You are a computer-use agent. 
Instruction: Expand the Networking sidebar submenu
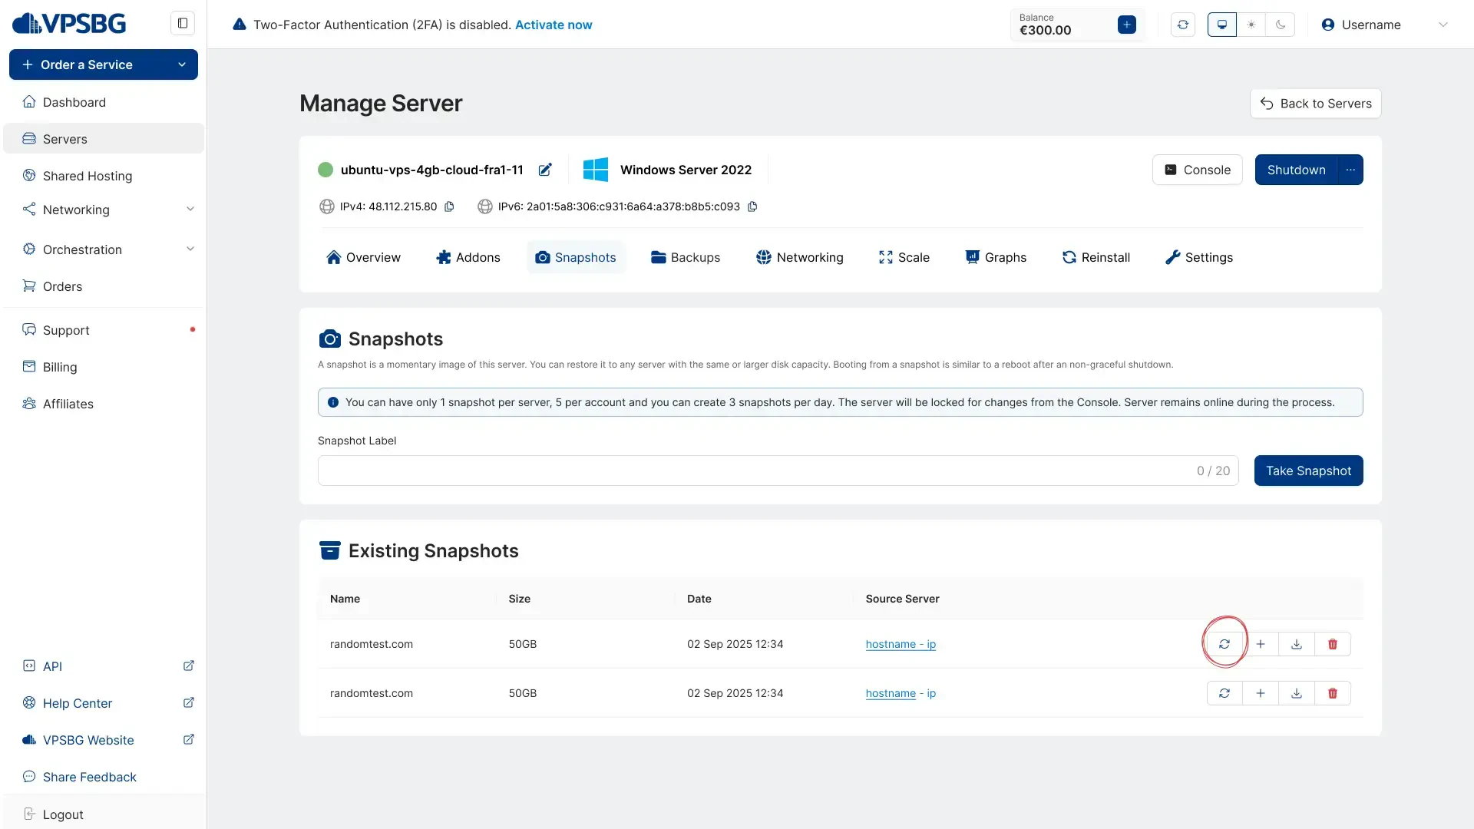pyautogui.click(x=190, y=210)
